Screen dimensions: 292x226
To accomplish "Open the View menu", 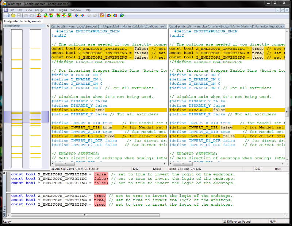I will pos(29,10).
